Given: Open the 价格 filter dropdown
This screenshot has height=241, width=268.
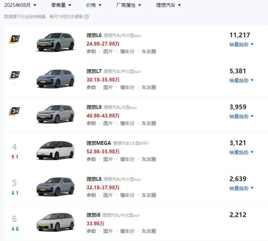Looking at the screenshot, I should point(94,5).
